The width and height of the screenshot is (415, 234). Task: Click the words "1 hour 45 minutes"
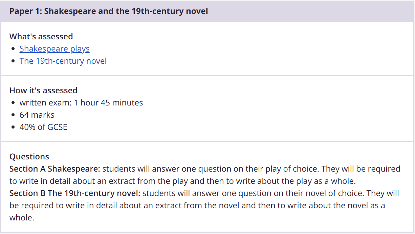pos(108,103)
